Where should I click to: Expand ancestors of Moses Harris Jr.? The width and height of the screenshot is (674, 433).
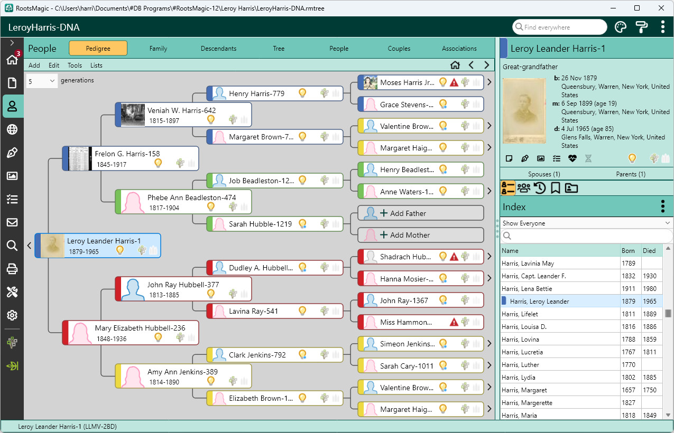(489, 82)
